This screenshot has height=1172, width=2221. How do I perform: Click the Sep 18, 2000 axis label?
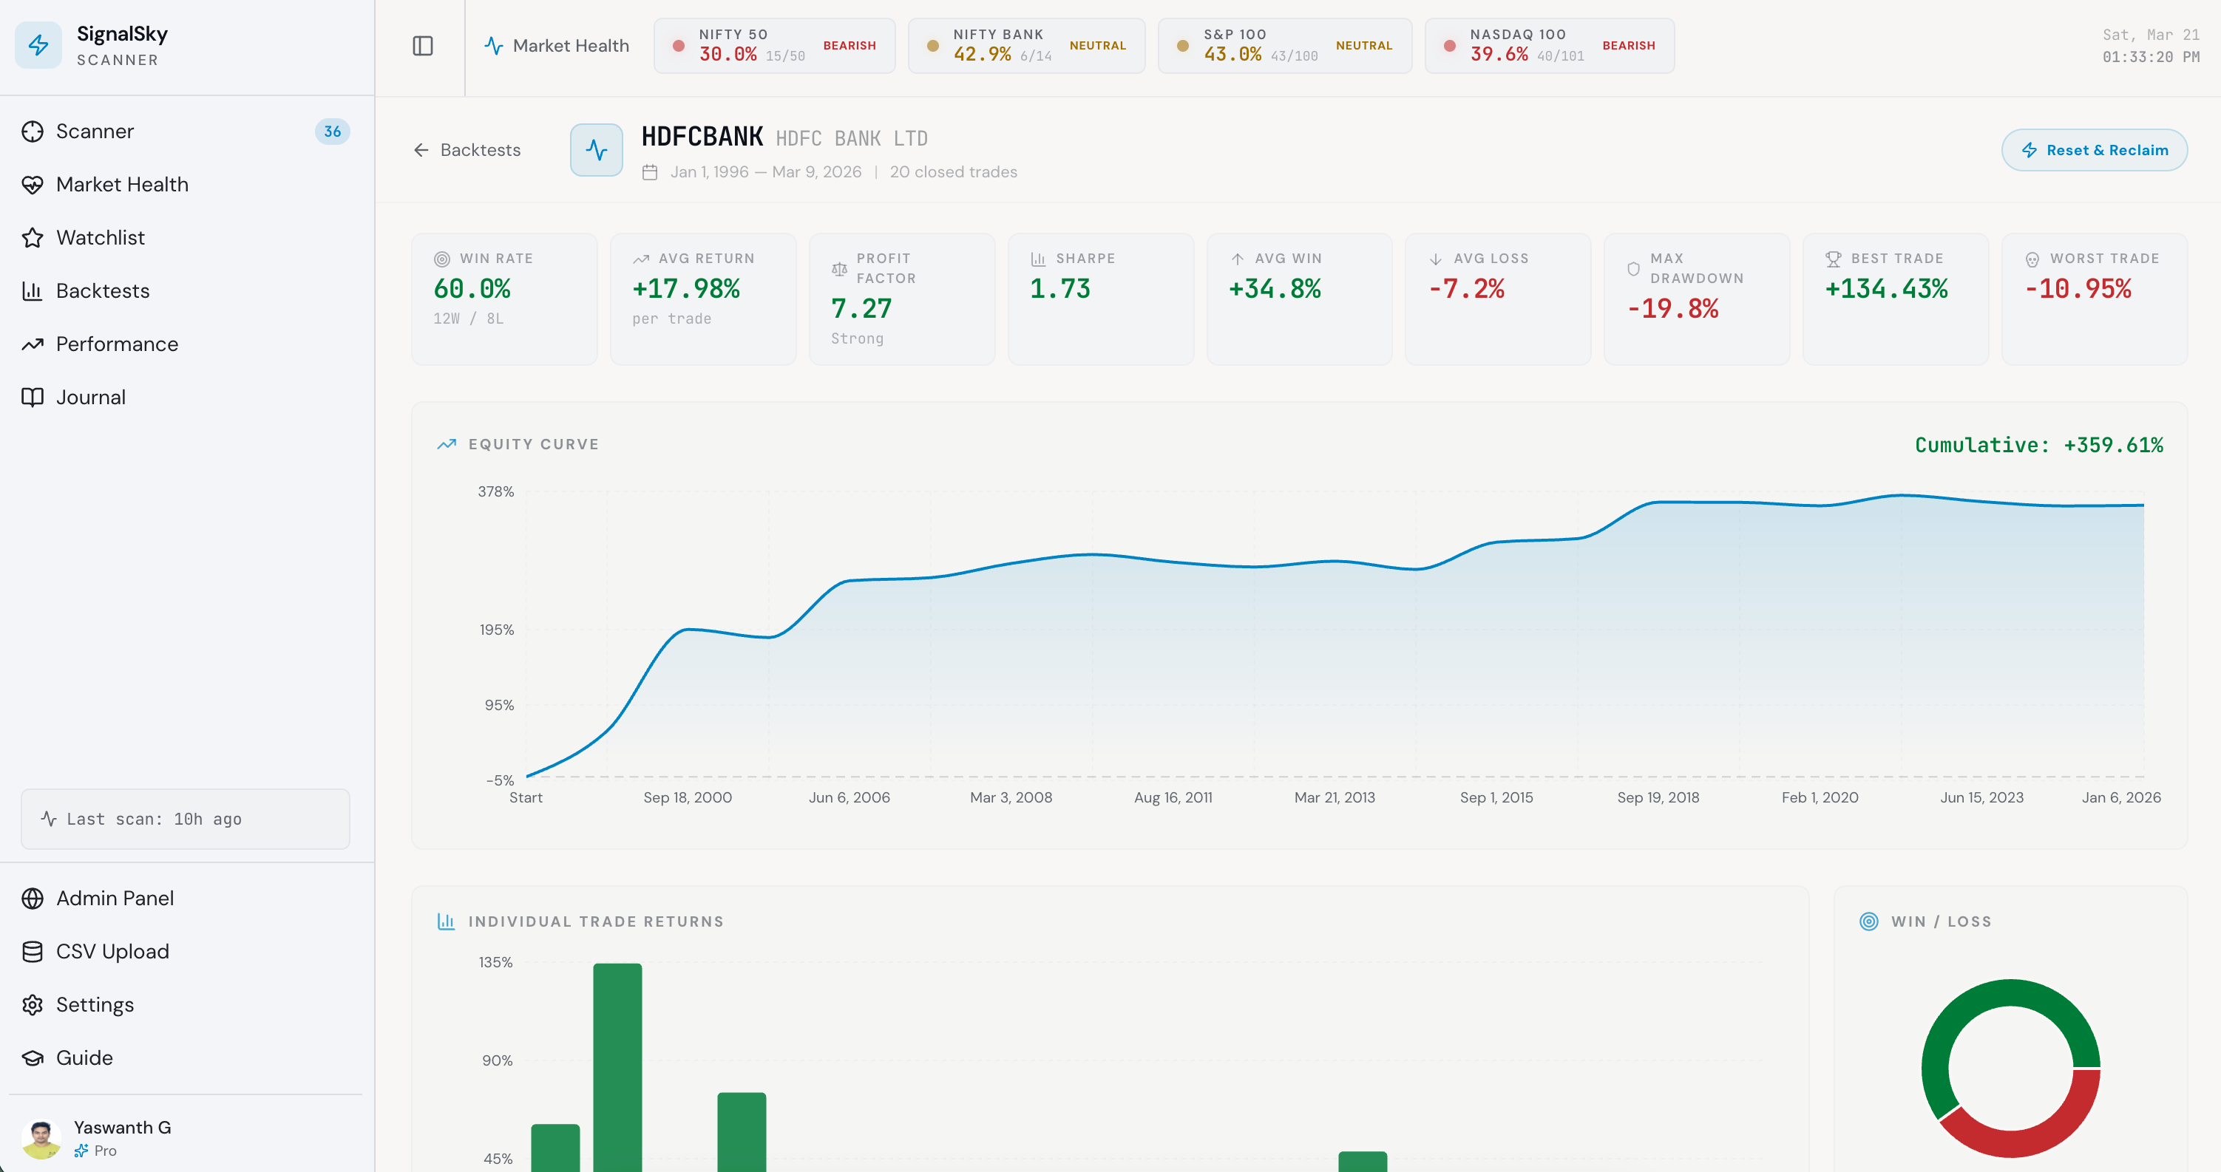click(687, 797)
